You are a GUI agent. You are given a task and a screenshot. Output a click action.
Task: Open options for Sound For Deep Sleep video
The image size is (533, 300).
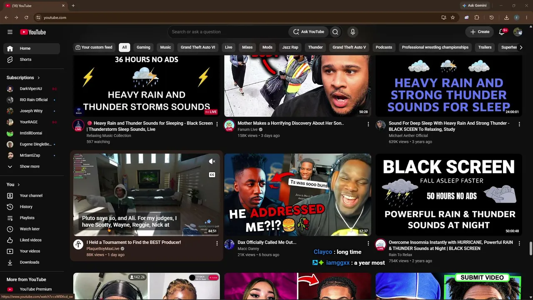[x=519, y=124]
